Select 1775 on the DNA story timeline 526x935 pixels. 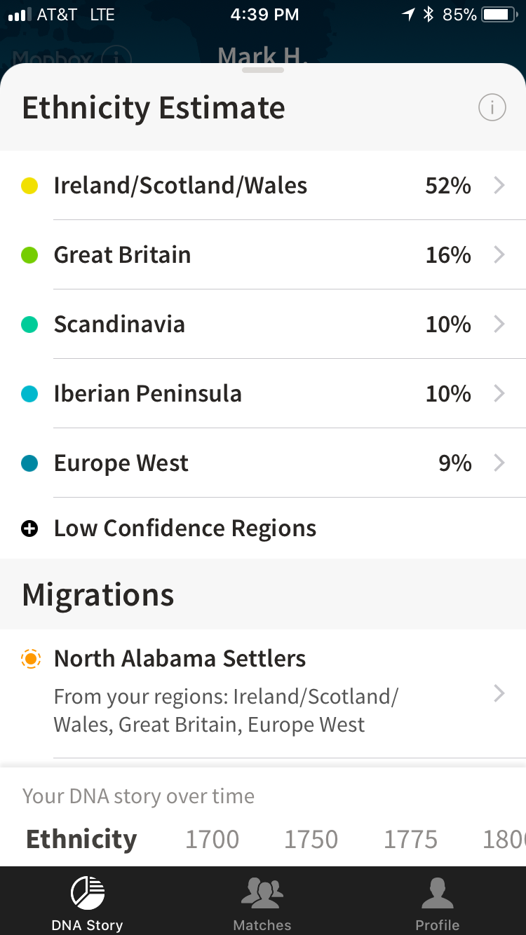coord(410,839)
